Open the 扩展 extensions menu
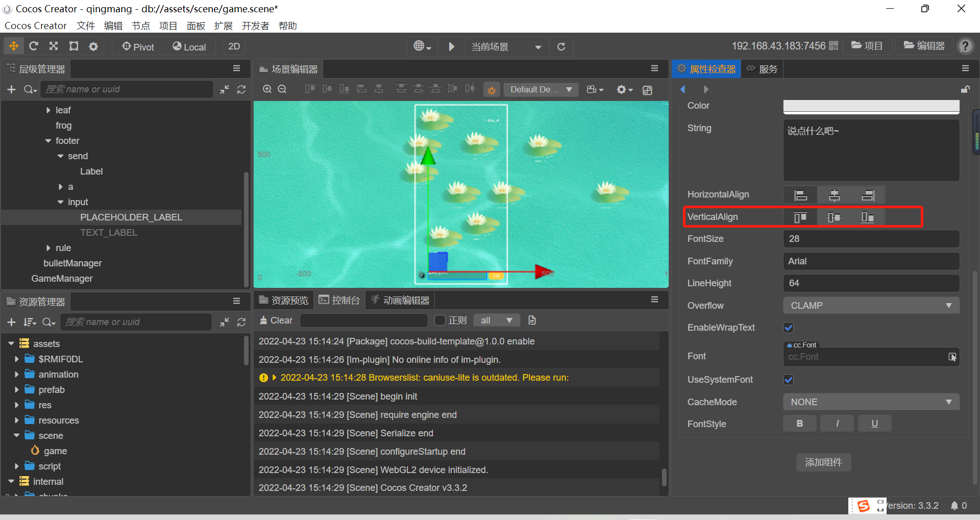980x520 pixels. pyautogui.click(x=224, y=26)
